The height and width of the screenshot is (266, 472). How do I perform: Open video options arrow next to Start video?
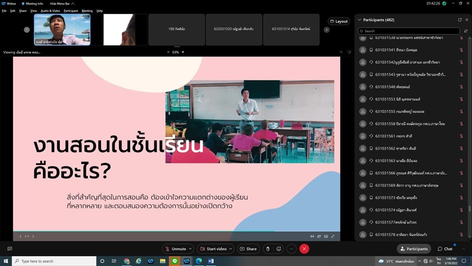coord(230,249)
